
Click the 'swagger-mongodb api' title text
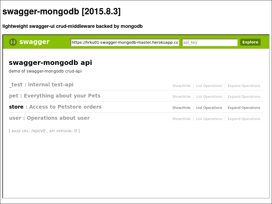point(50,63)
